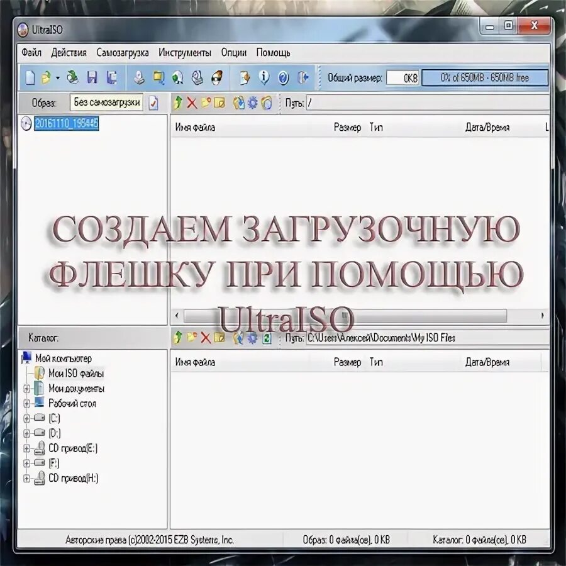Click status text Образ: 0 файла(ов), 0 KB

[x=346, y=540]
